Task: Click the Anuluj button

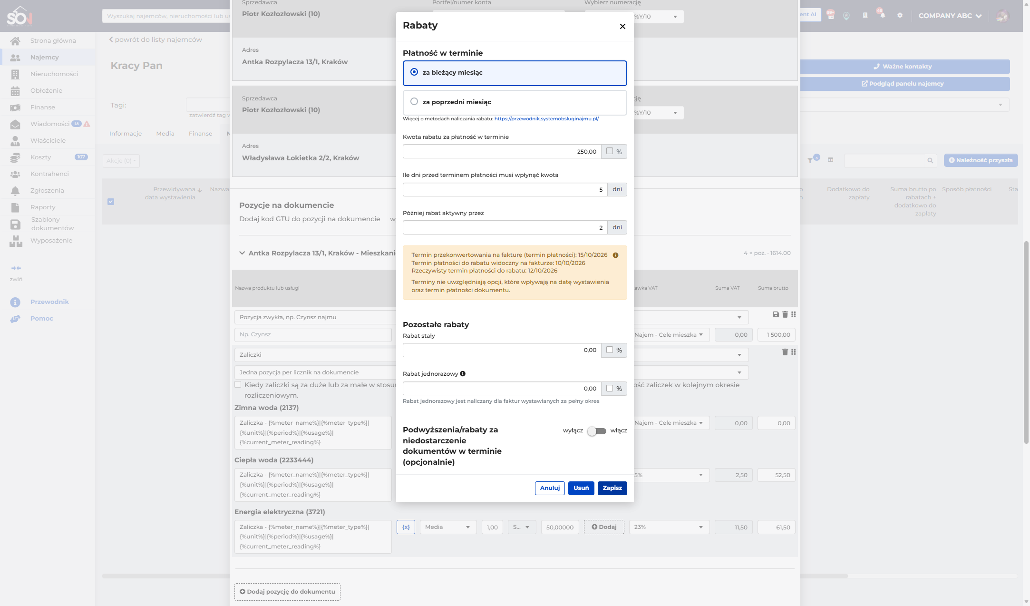Action: point(550,488)
